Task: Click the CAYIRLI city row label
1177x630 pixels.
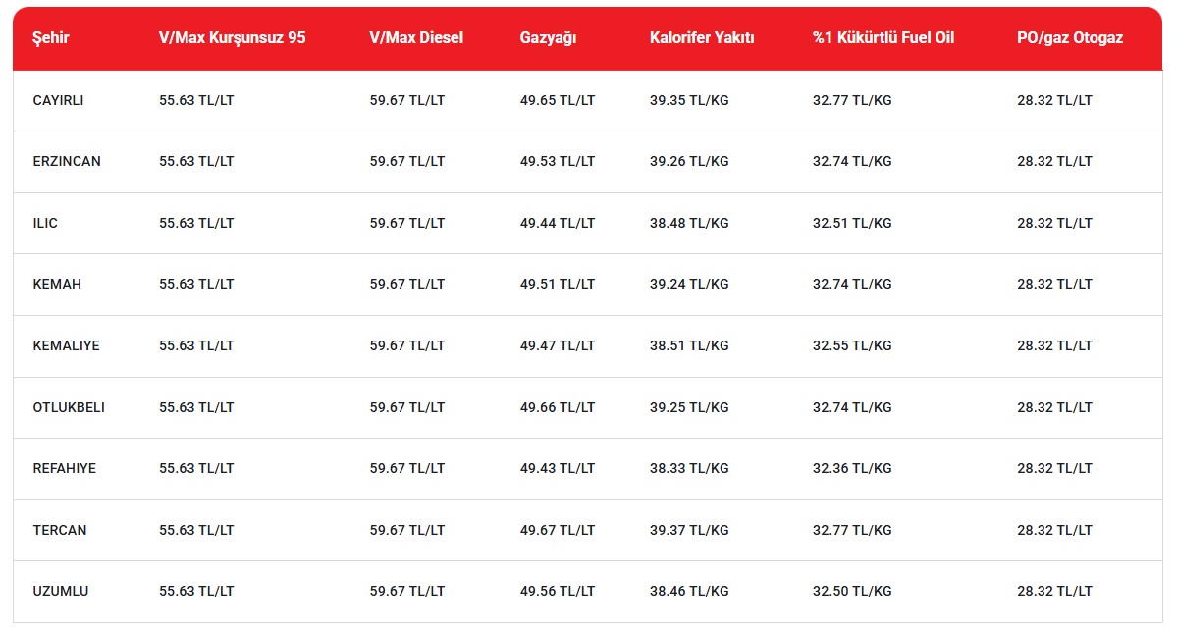Action: pos(58,100)
